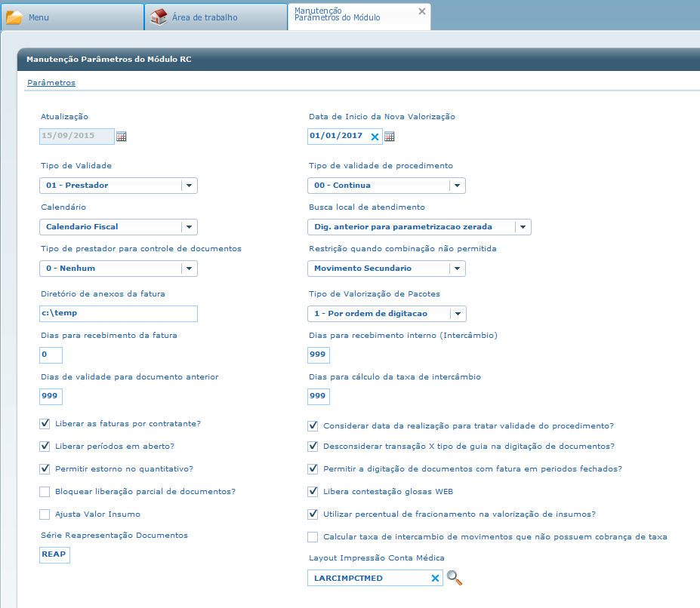The image size is (700, 608).
Task: Select Manutenção Parâmetros do Módulo tab
Action: pyautogui.click(x=359, y=17)
